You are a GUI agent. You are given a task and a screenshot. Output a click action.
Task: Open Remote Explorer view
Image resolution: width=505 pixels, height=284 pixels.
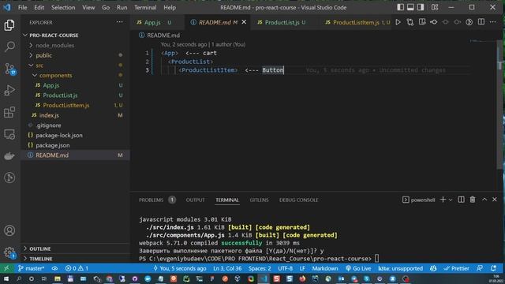(9, 134)
